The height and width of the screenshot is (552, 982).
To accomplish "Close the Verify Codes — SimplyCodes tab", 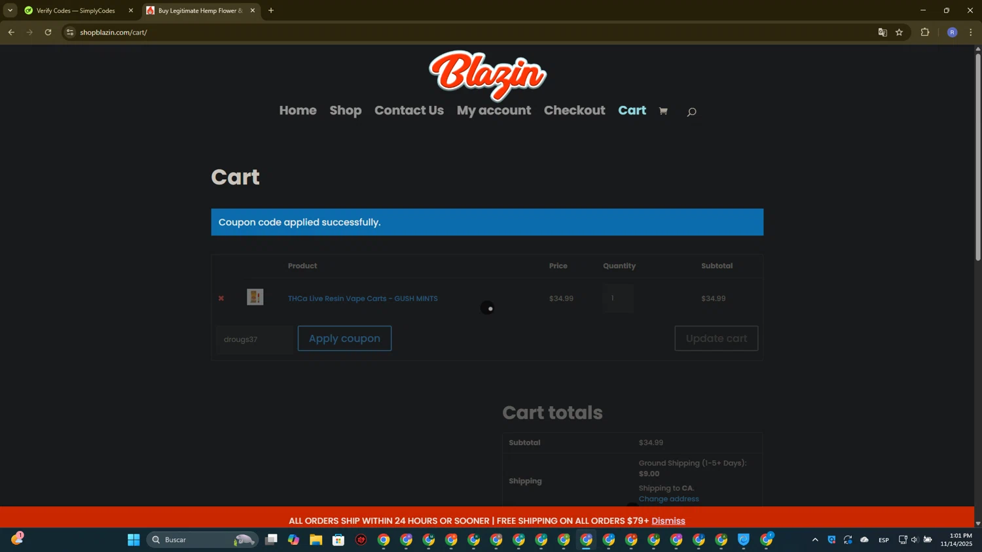I will (x=131, y=10).
